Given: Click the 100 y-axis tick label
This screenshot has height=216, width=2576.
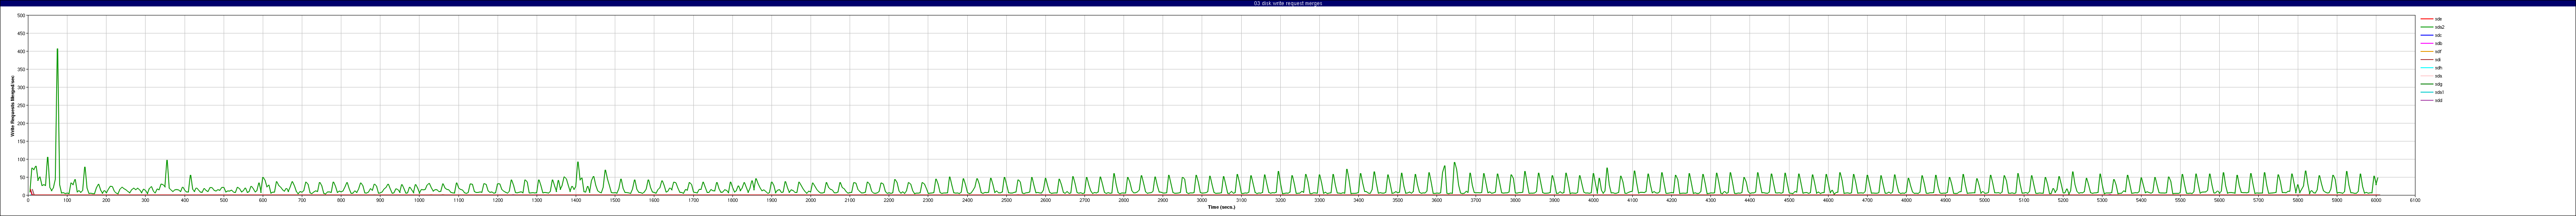Looking at the screenshot, I should click(22, 159).
